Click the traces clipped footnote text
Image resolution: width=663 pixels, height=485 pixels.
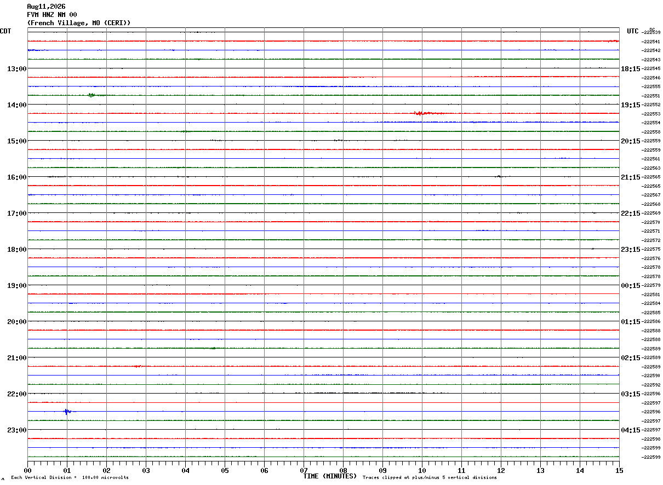point(430,478)
